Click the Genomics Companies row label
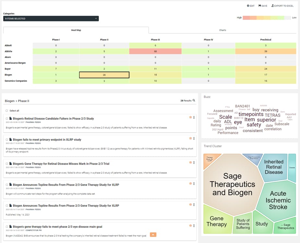Screen dimensions: 300x243 [16, 81]
